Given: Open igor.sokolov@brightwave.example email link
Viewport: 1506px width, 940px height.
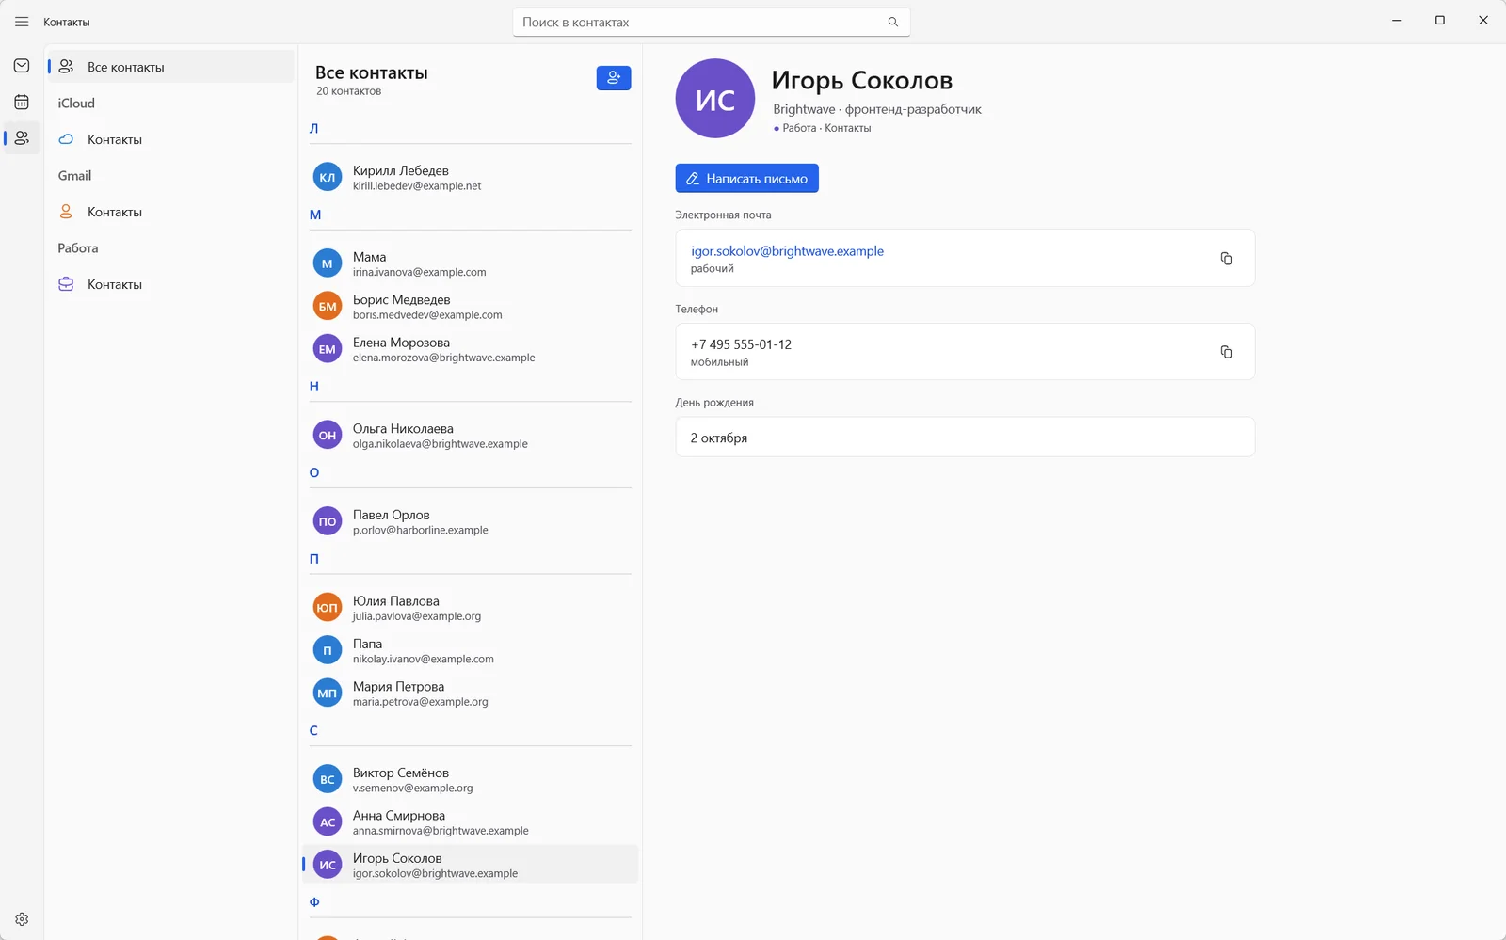Looking at the screenshot, I should (x=787, y=251).
